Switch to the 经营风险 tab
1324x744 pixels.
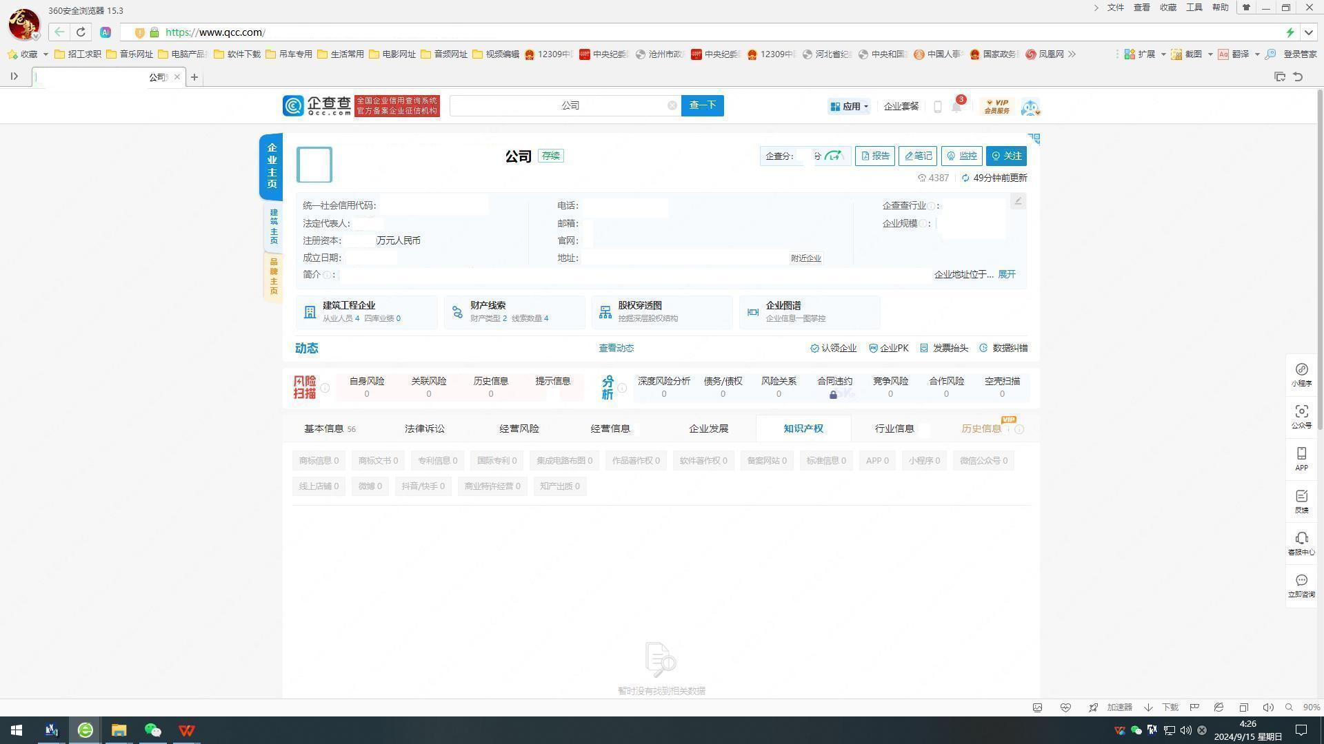[519, 428]
